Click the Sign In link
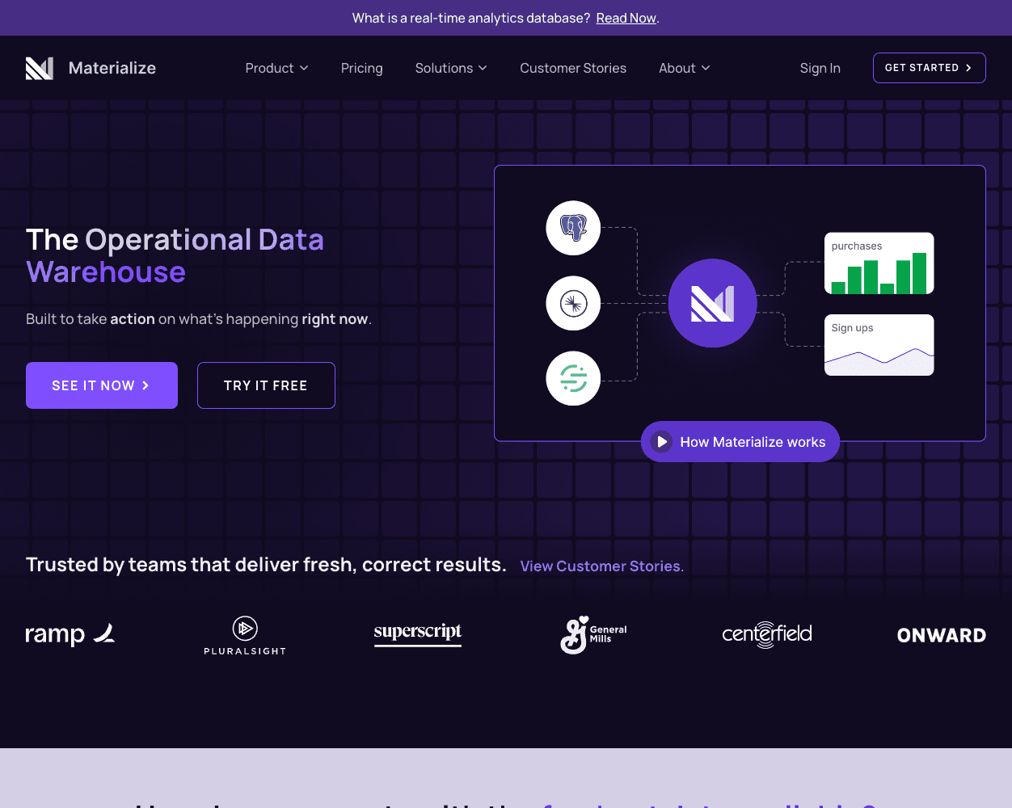This screenshot has height=808, width=1012. click(x=820, y=68)
